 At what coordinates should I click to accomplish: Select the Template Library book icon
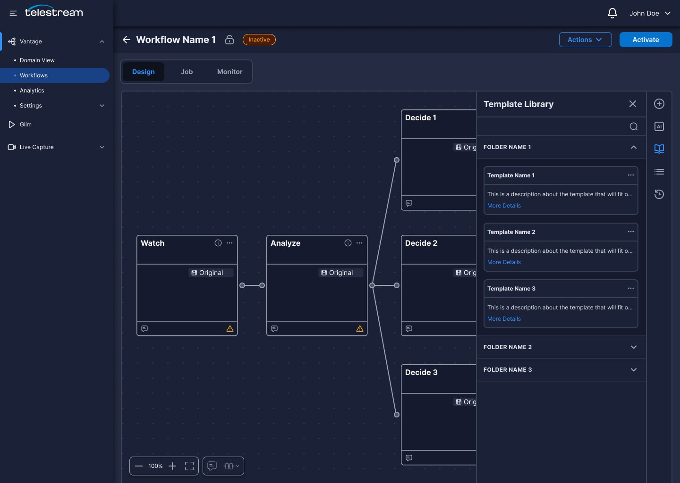click(659, 149)
